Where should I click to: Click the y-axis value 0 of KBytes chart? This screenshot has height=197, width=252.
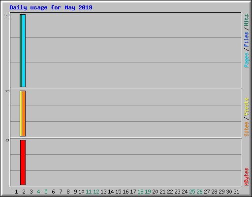point(7,140)
